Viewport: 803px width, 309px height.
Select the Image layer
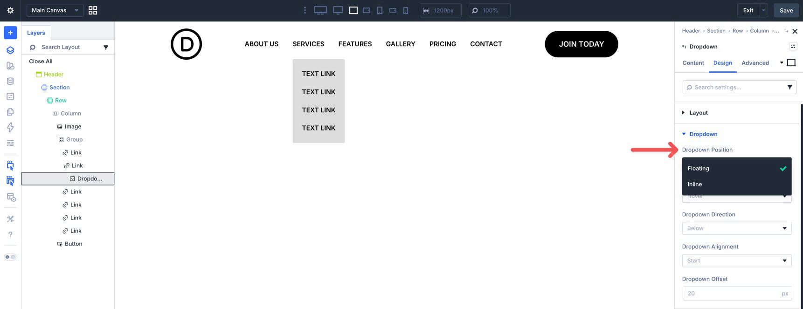[73, 126]
